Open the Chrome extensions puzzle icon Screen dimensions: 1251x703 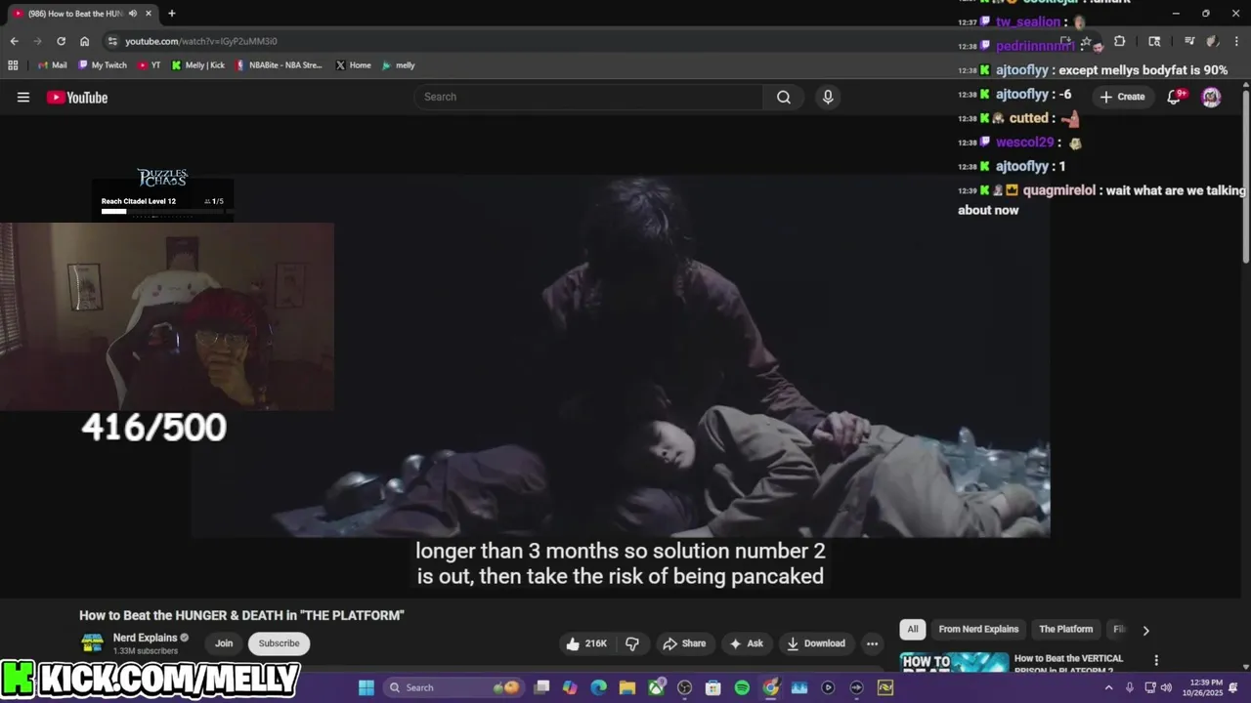pos(1119,41)
